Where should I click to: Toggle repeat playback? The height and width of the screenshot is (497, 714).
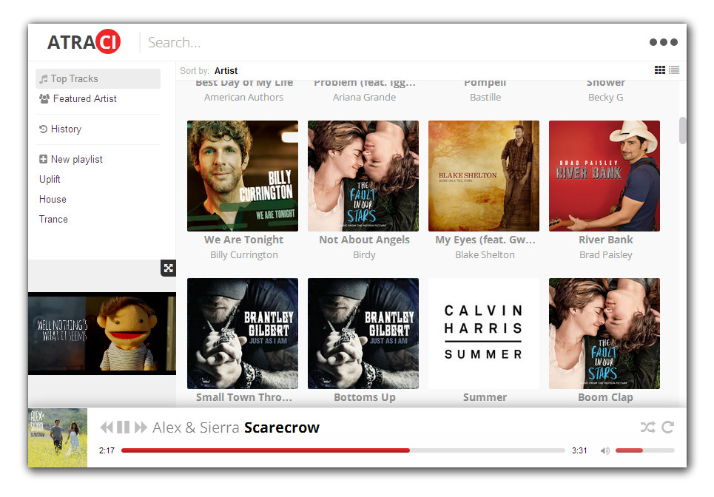coord(667,427)
